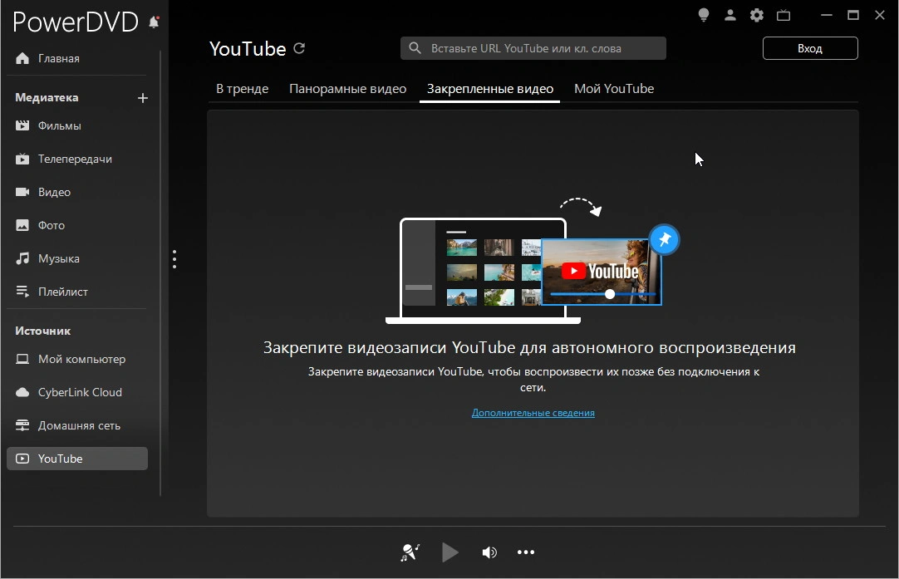Refresh the YouTube page
The image size is (899, 579).
coord(300,48)
